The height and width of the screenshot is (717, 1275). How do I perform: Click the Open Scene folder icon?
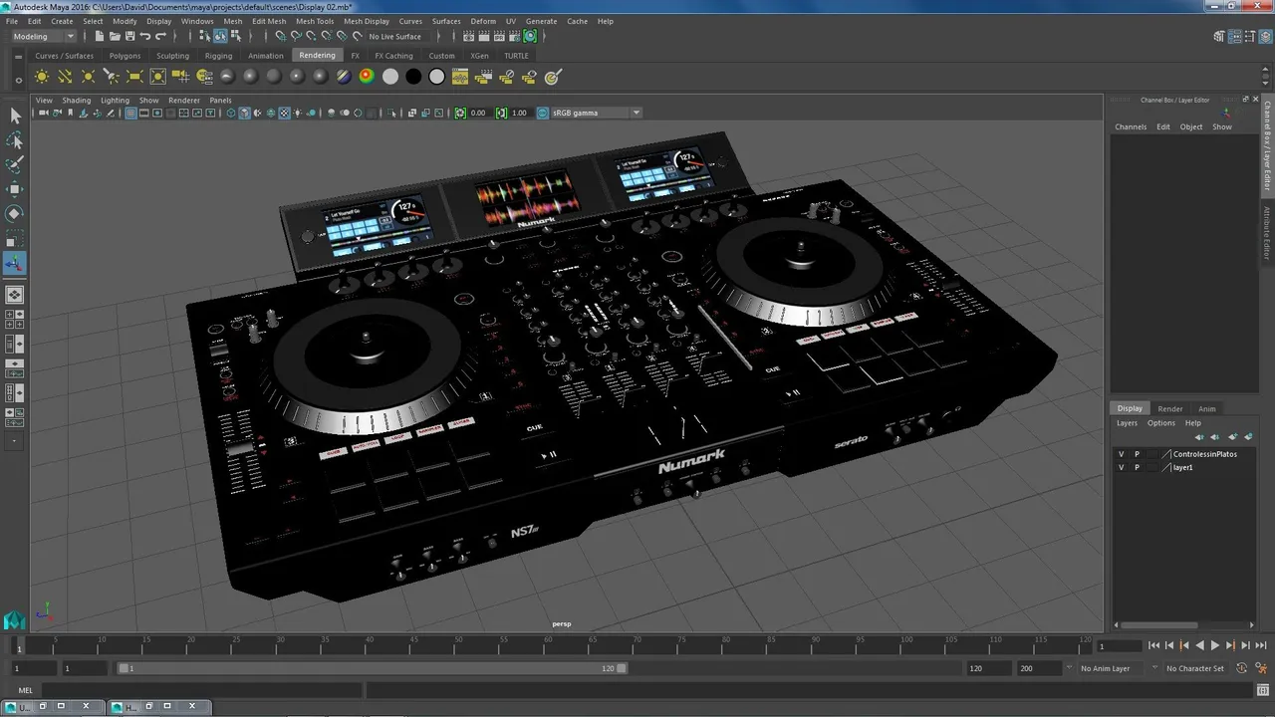coord(115,37)
